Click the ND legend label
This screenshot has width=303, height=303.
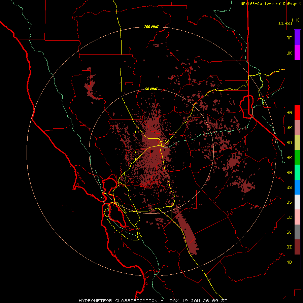coord(289,262)
